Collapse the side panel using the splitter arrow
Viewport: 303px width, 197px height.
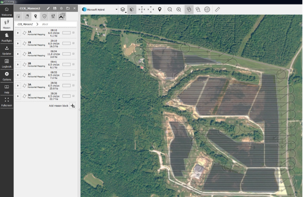tap(79, 109)
